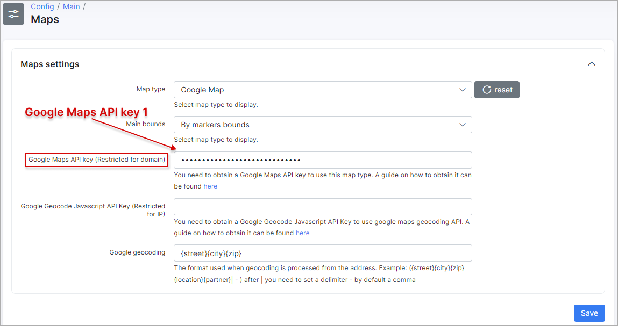Save the maps settings
Viewport: 618px width, 326px height.
(x=589, y=313)
